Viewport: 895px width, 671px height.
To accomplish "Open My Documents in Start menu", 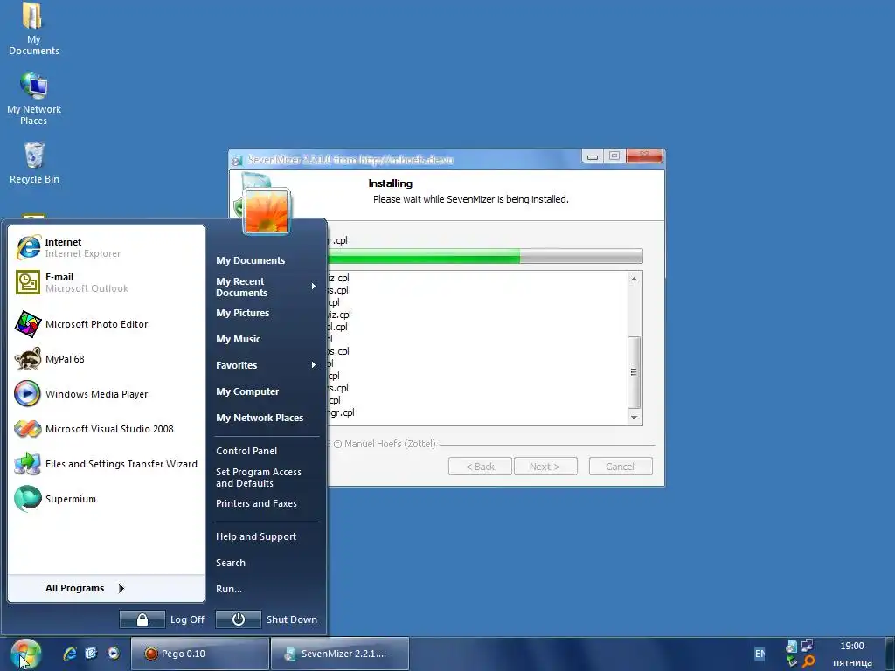I will 267,260.
